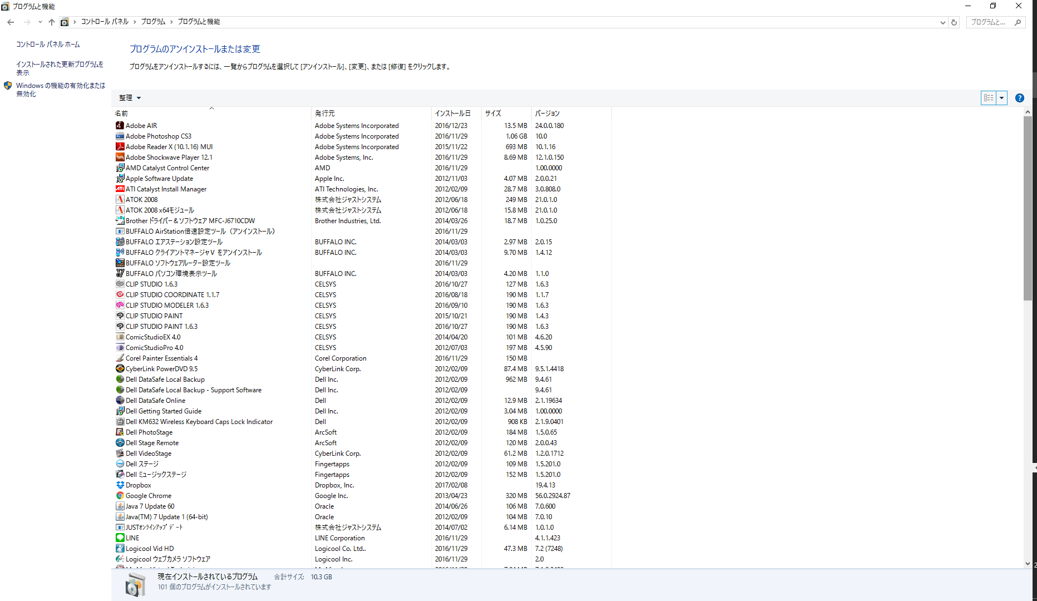Open the recent locations dropdown
1037x601 pixels.
pyautogui.click(x=40, y=22)
